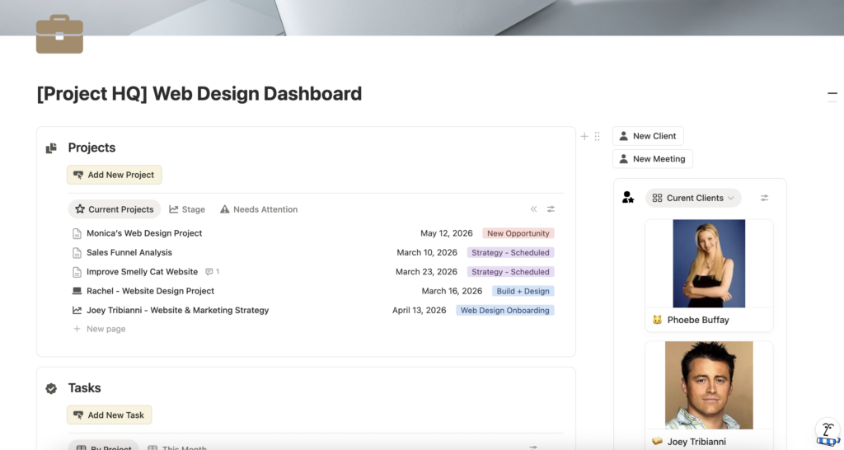Open Sales Funnel Analysis project

pyautogui.click(x=129, y=252)
